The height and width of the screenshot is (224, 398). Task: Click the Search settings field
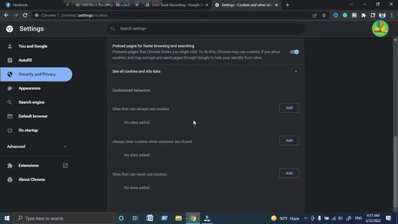206,29
